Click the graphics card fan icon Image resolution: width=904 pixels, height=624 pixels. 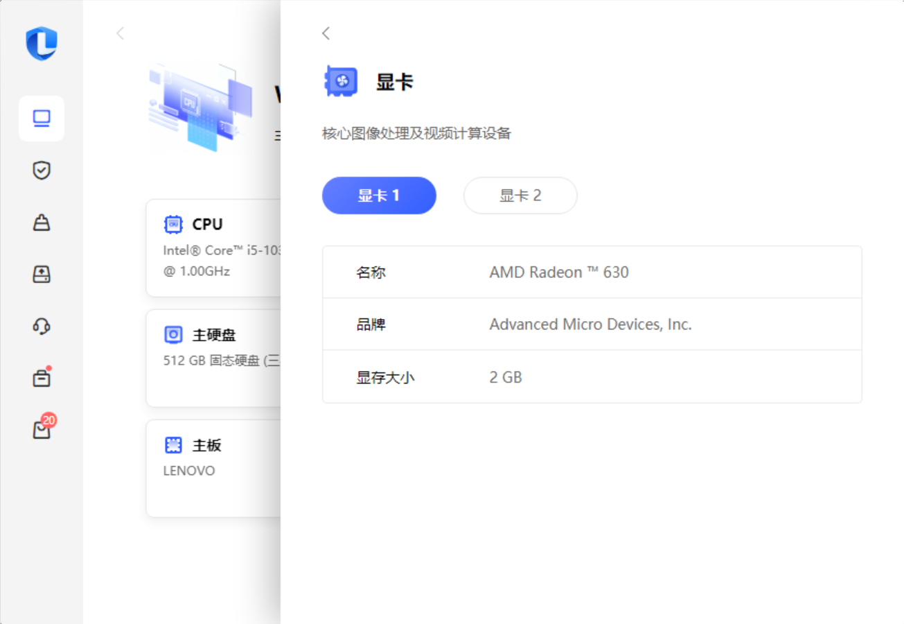pyautogui.click(x=341, y=82)
